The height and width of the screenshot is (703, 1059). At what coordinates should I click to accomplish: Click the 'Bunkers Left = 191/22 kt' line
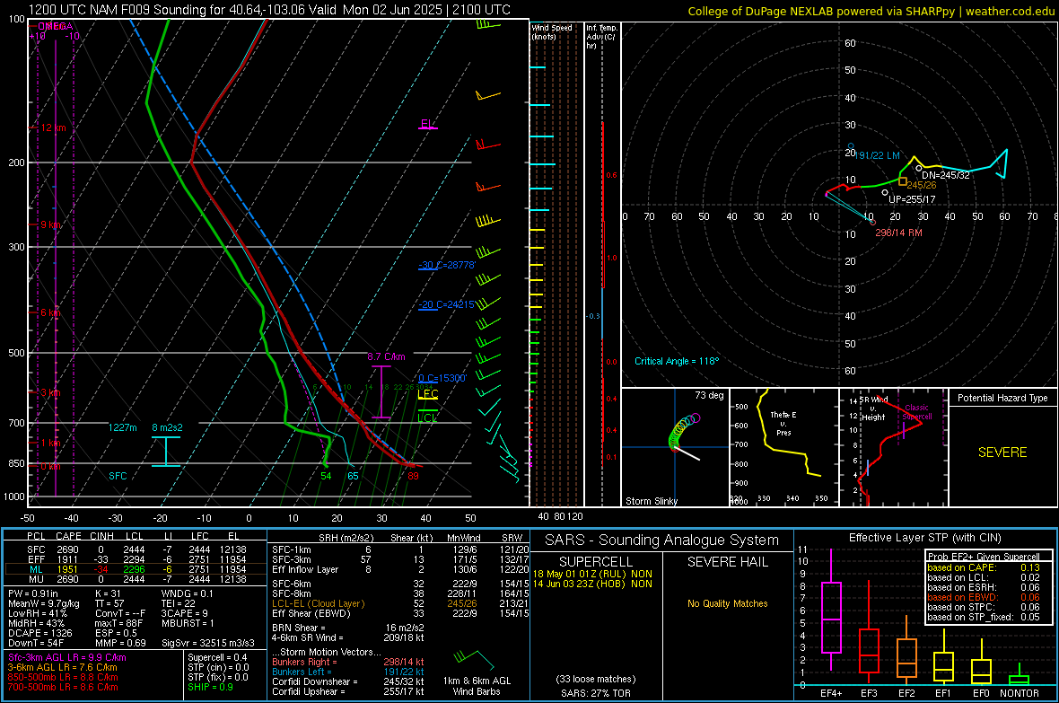pos(348,672)
